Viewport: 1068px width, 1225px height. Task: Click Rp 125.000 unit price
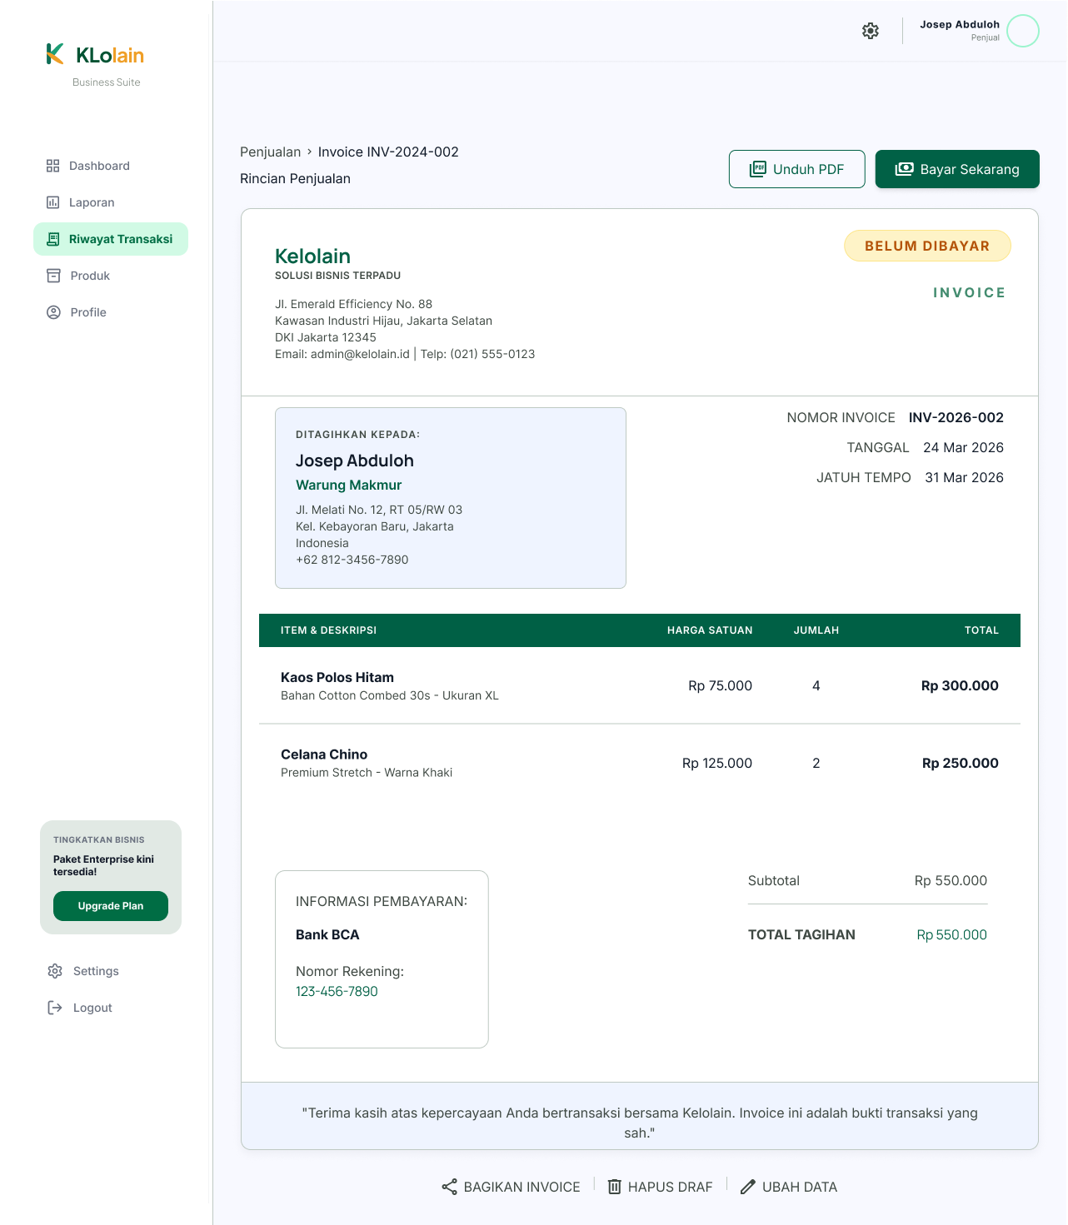[x=717, y=763]
